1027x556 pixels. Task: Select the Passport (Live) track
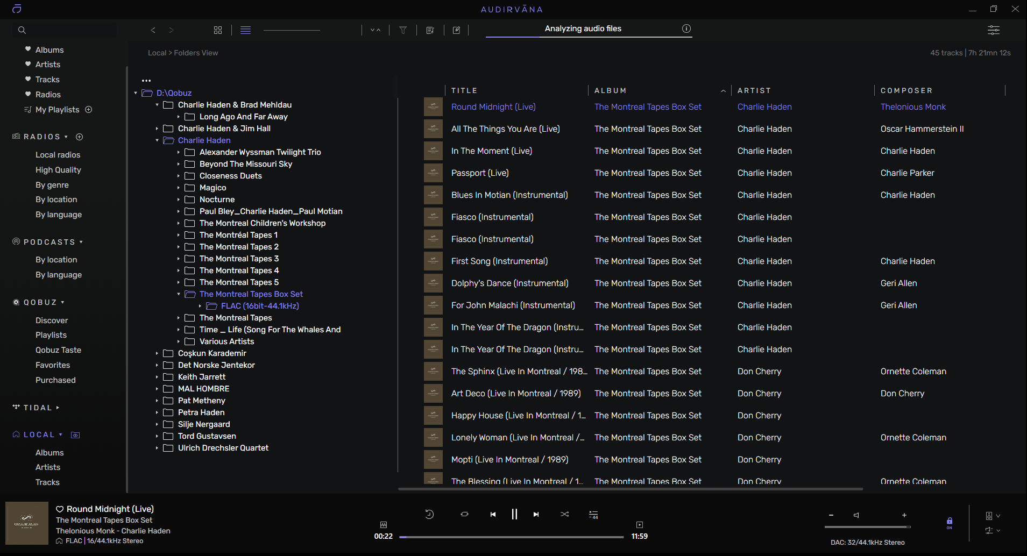coord(480,173)
